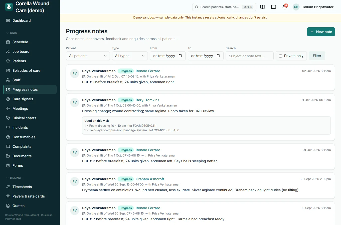This screenshot has height=225, width=341.
Task: Collapse the CARE sidebar section
Action: tap(12, 33)
